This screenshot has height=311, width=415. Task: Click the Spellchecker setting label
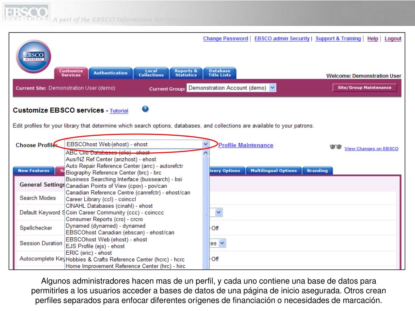(x=36, y=228)
